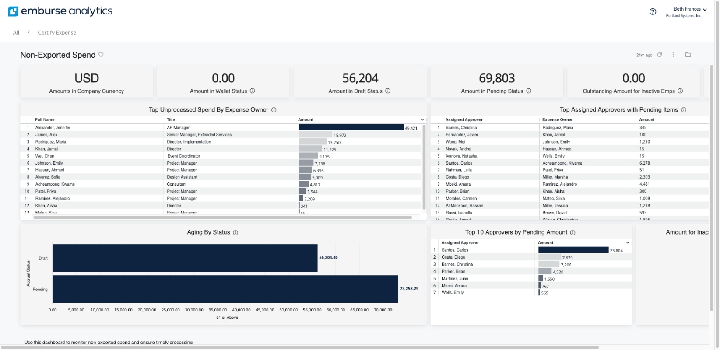720x350 pixels.
Task: Favorite the Non-Exported Spend dashboard heart icon
Action: click(101, 55)
